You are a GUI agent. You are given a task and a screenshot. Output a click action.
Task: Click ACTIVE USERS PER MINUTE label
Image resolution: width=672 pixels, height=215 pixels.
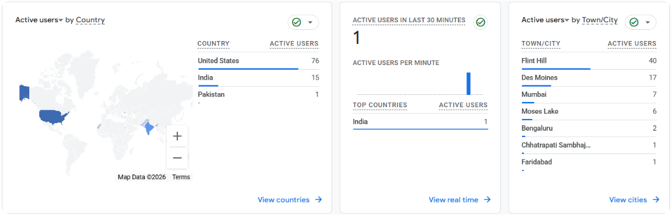396,63
